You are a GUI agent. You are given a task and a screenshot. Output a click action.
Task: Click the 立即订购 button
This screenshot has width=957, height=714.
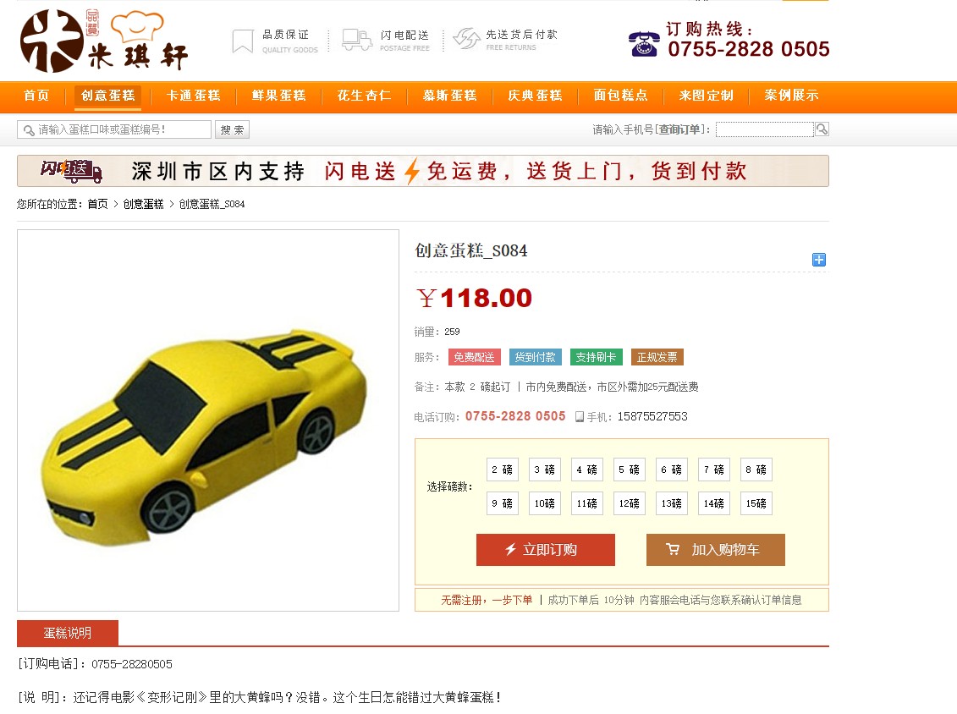pyautogui.click(x=546, y=550)
